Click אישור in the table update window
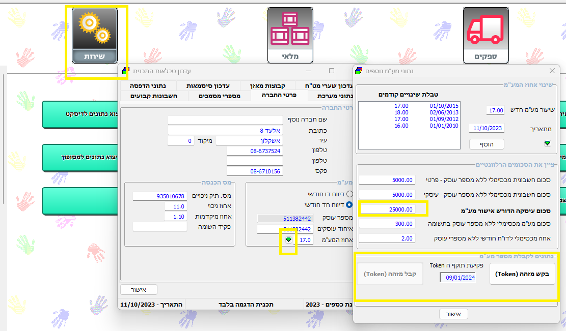566x331 pixels. (x=139, y=290)
